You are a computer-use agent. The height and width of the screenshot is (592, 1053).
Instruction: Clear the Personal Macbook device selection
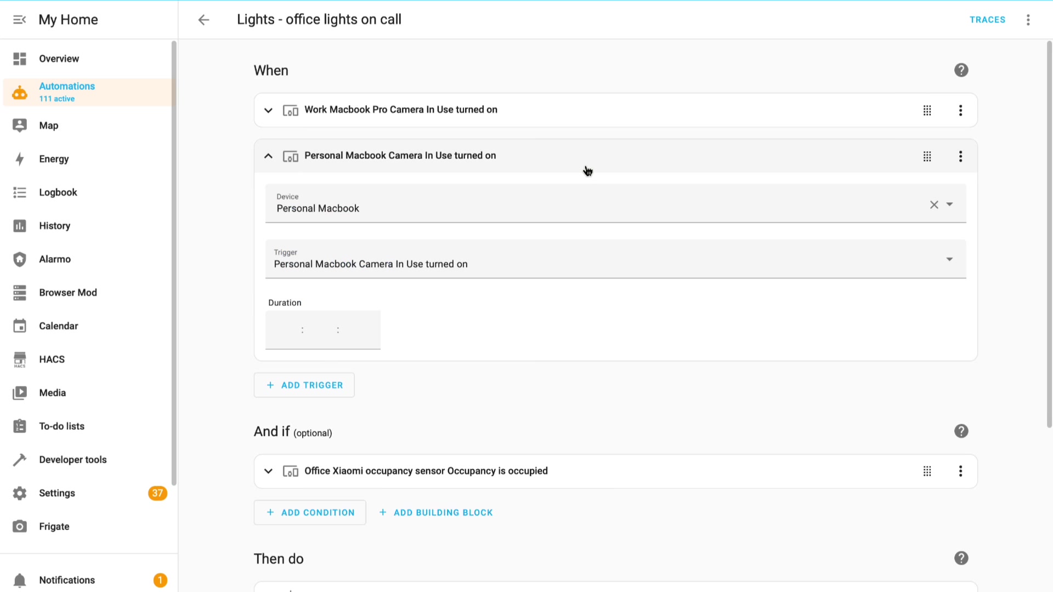tap(934, 204)
